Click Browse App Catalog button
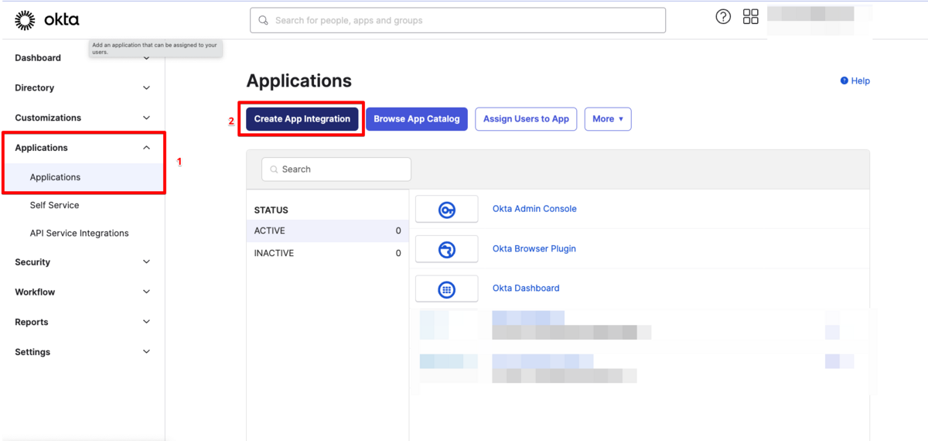928x441 pixels. (x=417, y=119)
